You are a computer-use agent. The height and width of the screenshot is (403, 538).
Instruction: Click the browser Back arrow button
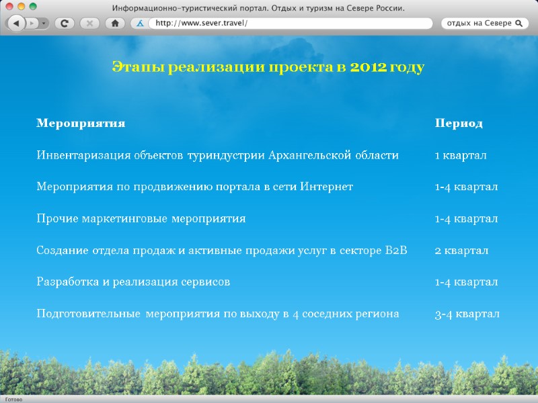point(16,24)
